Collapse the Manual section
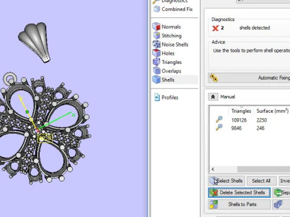Viewport: 290px width, 217px height. coord(213,97)
